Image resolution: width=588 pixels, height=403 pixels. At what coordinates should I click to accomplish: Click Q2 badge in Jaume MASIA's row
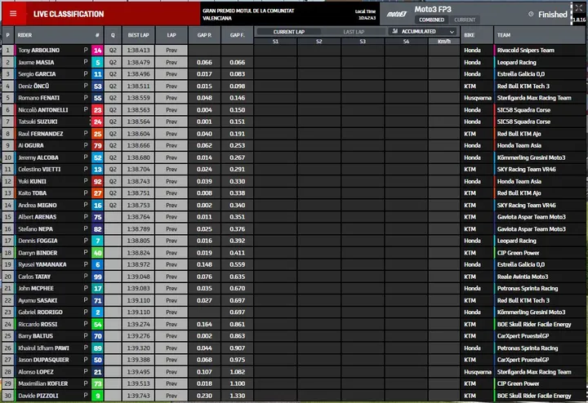[113, 62]
